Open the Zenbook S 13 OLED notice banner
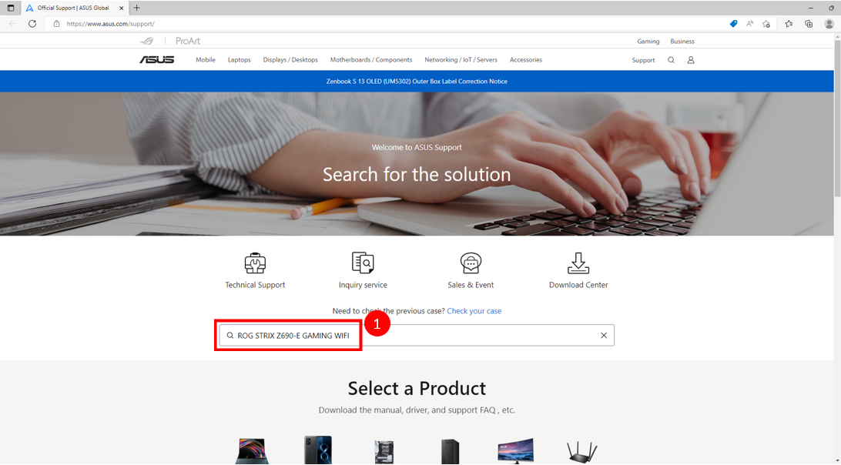This screenshot has width=841, height=465. [417, 81]
